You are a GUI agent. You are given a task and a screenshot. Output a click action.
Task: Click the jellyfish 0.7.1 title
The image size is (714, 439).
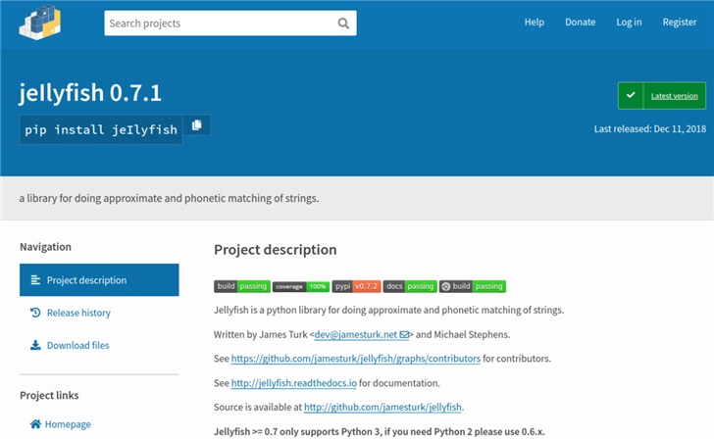(x=89, y=93)
